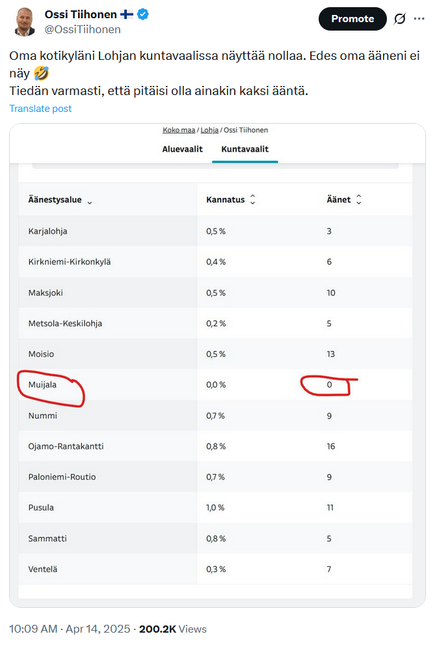Click the Finnish flag emoji by the name
The height and width of the screenshot is (645, 437).
point(127,14)
